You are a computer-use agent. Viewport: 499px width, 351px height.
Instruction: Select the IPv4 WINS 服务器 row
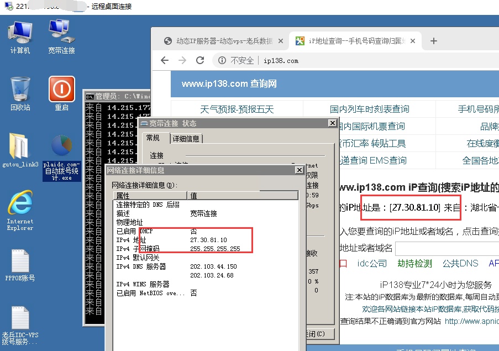click(206, 284)
